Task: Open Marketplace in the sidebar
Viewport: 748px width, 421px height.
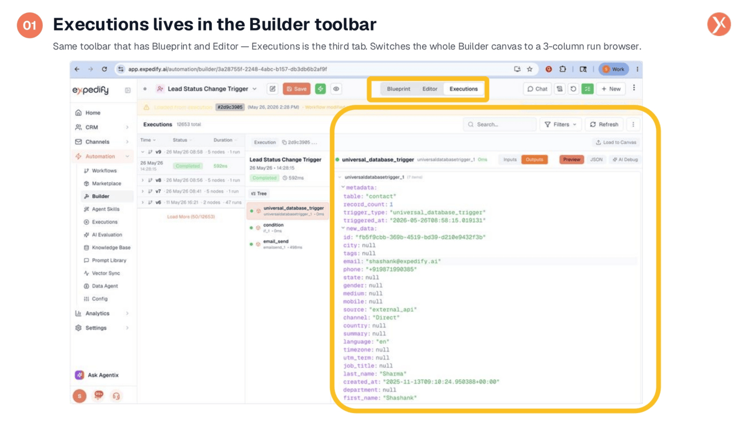Action: pyautogui.click(x=106, y=183)
